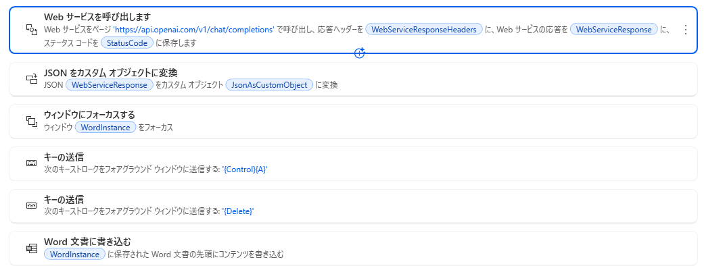Select the JsonAsCustomObject variable chip
The image size is (704, 266).
(x=269, y=85)
